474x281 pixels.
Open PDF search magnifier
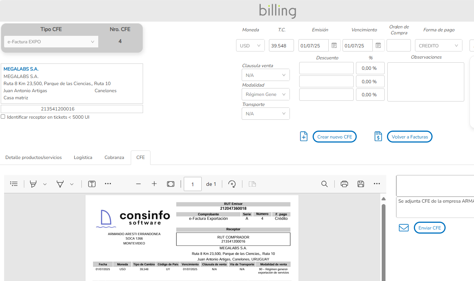point(325,184)
